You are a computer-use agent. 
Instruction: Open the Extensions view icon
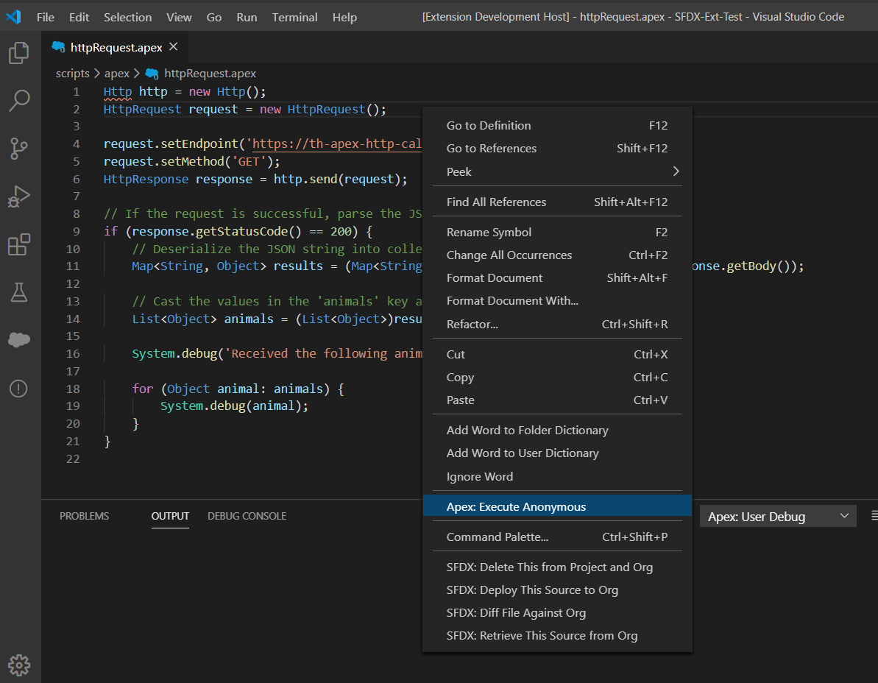(19, 244)
